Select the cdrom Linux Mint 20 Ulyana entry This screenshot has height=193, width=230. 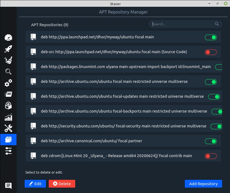[116, 156]
